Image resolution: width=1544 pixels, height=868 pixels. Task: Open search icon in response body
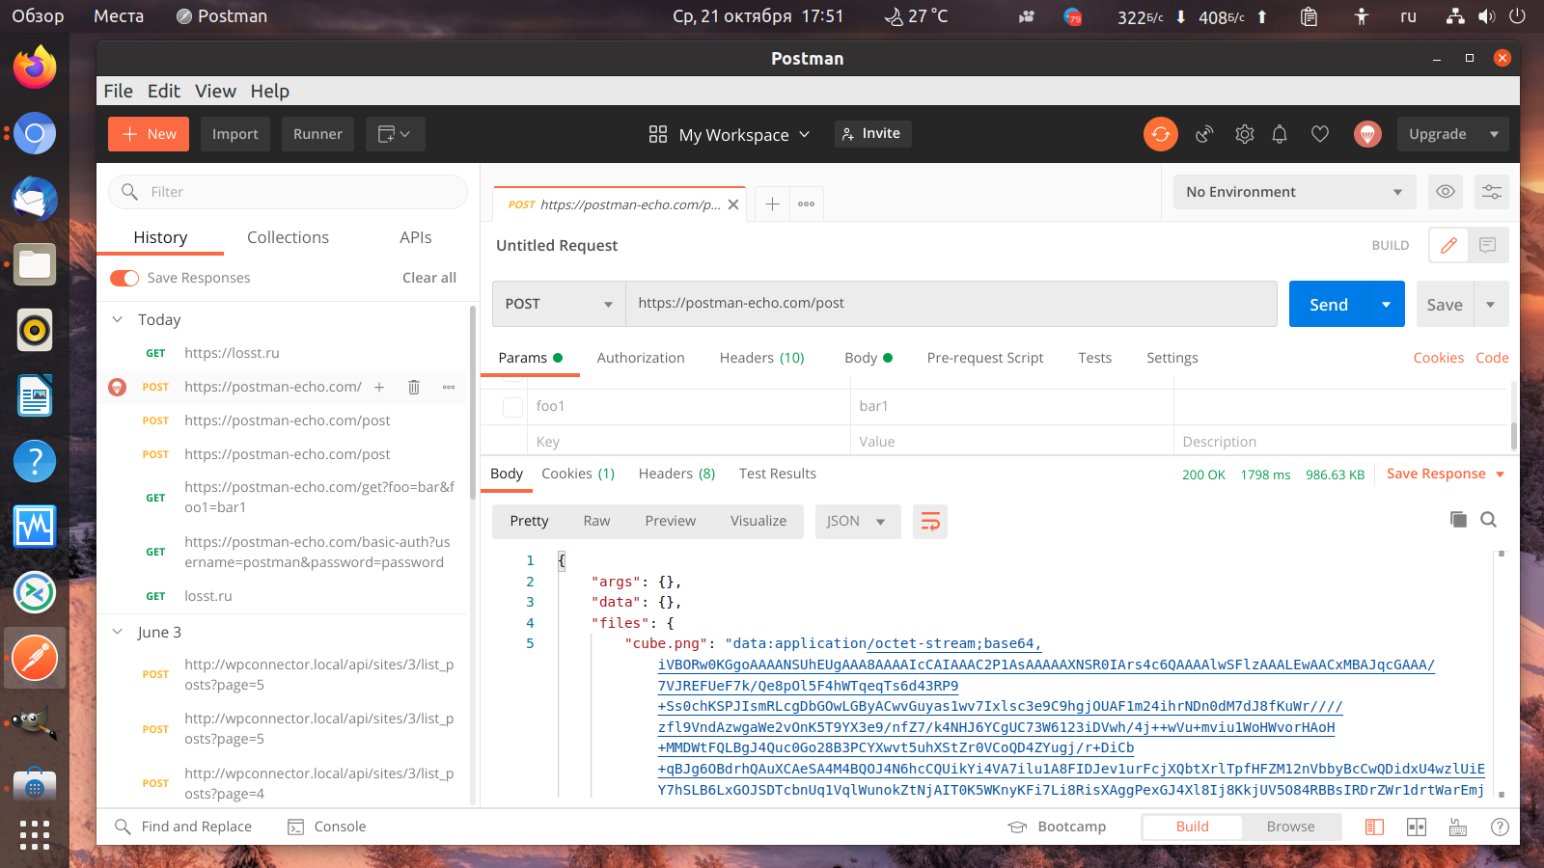point(1489,520)
